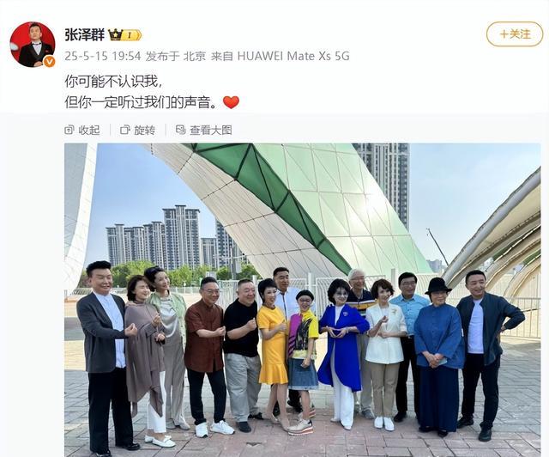Open 张泽群's profile avatar
Screen dimensions: 549x457
coord(33,45)
